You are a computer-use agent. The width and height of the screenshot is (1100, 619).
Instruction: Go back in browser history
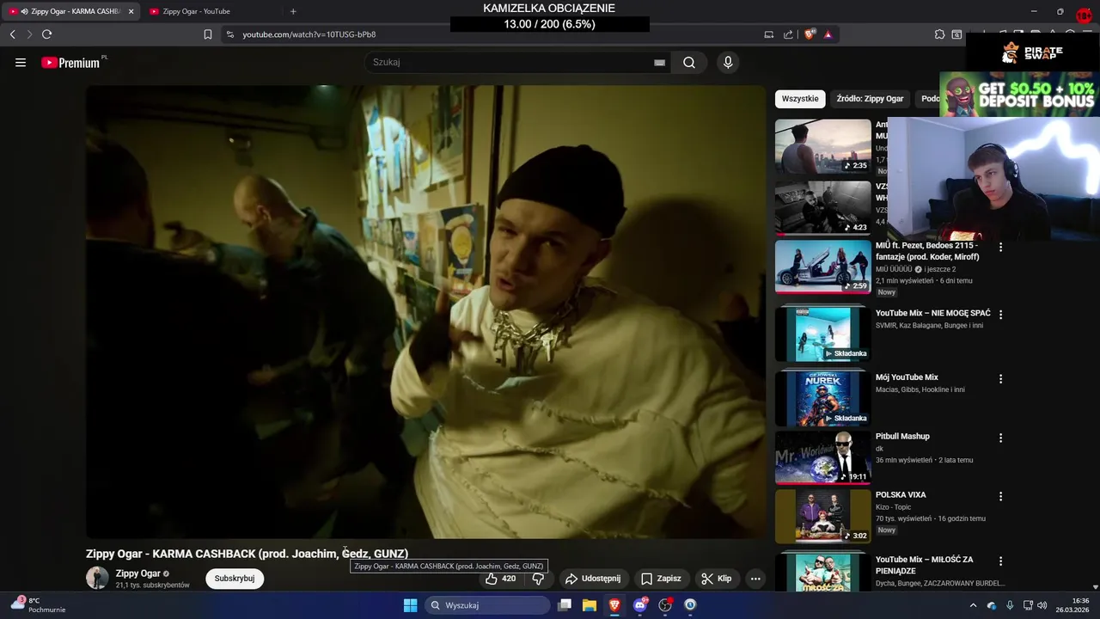12,34
